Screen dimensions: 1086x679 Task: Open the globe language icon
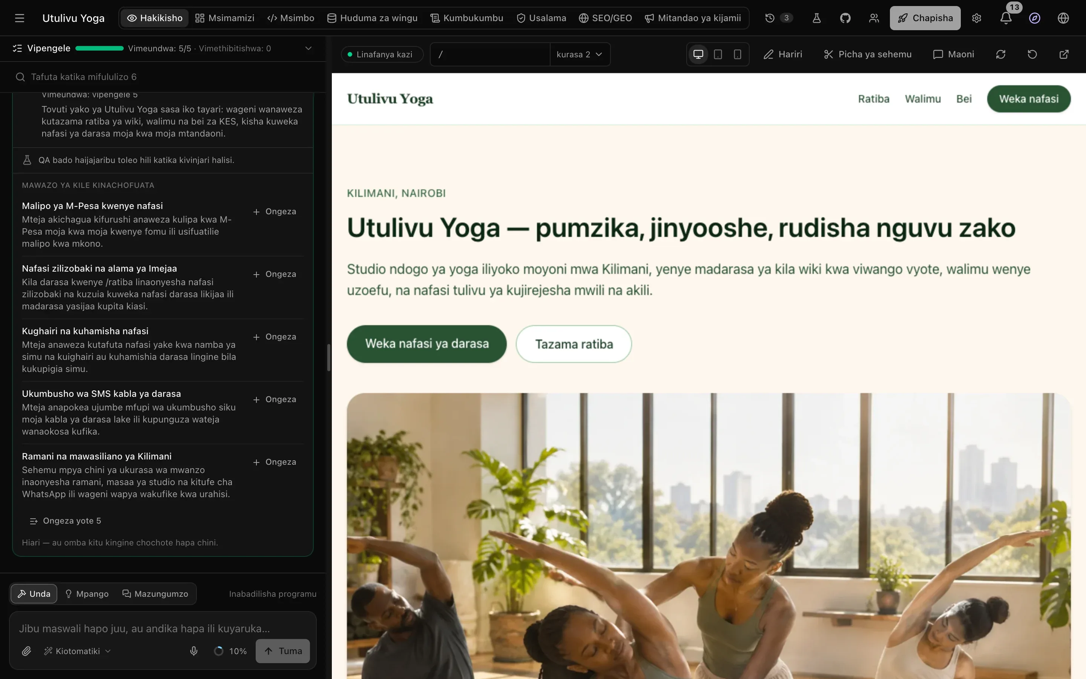1063,18
